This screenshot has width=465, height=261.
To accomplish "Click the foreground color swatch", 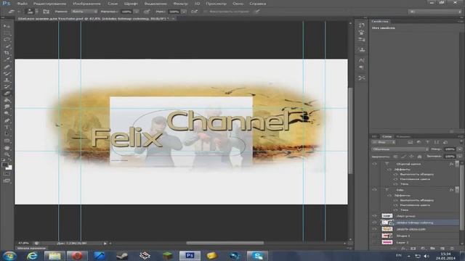I will (4, 165).
